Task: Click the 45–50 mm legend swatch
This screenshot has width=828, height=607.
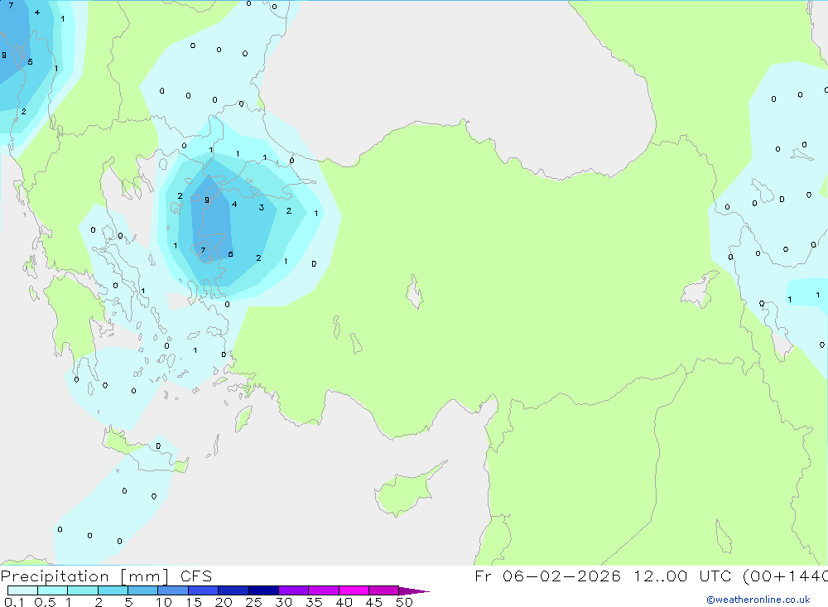Action: [x=384, y=590]
